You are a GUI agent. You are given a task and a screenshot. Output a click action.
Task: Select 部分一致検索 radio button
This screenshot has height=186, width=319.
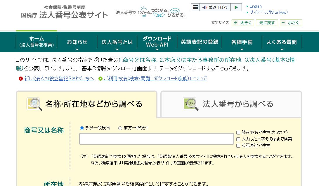[x=82, y=128]
